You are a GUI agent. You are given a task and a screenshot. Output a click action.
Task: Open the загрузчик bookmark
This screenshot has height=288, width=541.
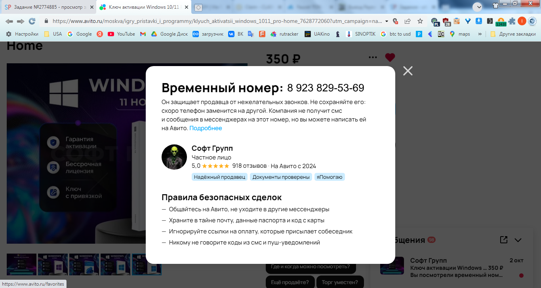coord(208,34)
